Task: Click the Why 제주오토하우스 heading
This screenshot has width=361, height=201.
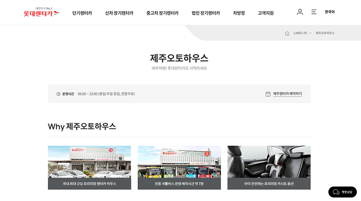Action: pyautogui.click(x=82, y=127)
